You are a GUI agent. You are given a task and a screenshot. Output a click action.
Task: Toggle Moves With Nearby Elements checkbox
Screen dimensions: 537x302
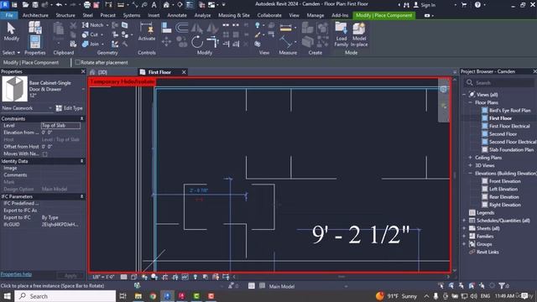pos(44,154)
